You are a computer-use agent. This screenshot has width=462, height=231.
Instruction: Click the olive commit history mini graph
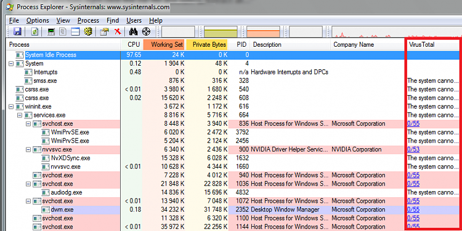click(x=221, y=31)
